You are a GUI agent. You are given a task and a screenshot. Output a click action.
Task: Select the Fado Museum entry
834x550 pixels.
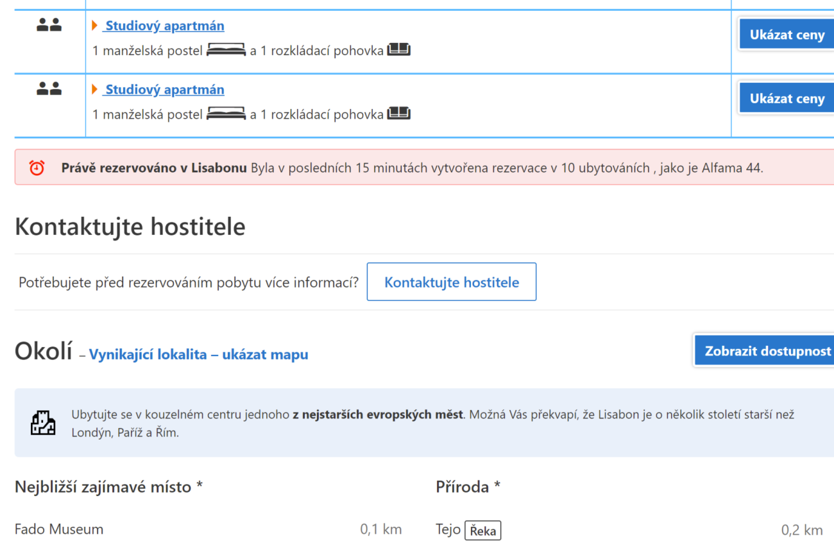pyautogui.click(x=58, y=529)
